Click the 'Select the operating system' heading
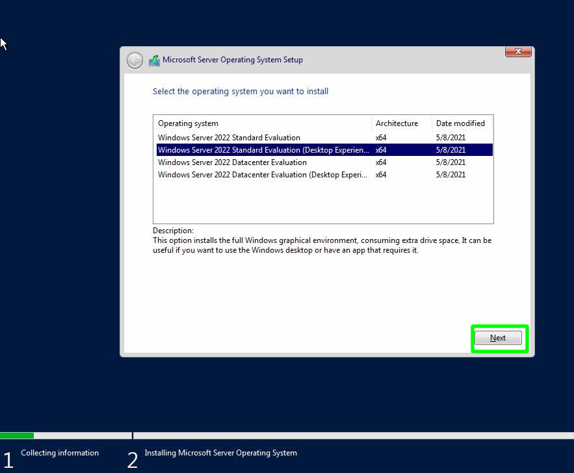 tap(241, 92)
